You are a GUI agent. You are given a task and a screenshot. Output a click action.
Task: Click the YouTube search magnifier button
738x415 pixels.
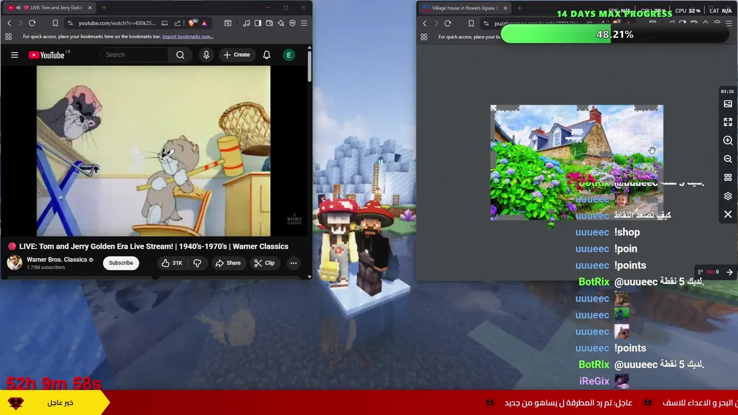[180, 55]
